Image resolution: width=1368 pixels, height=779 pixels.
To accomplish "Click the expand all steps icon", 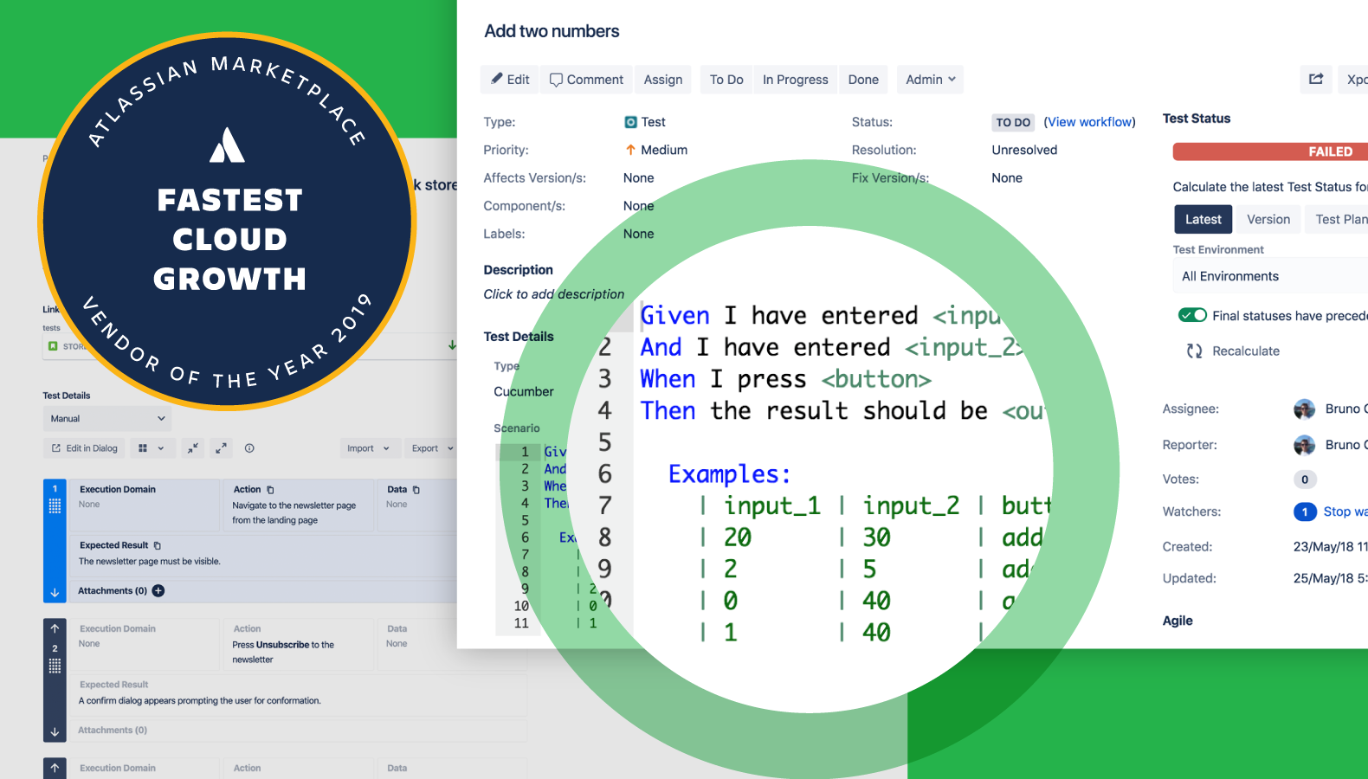I will pos(222,448).
